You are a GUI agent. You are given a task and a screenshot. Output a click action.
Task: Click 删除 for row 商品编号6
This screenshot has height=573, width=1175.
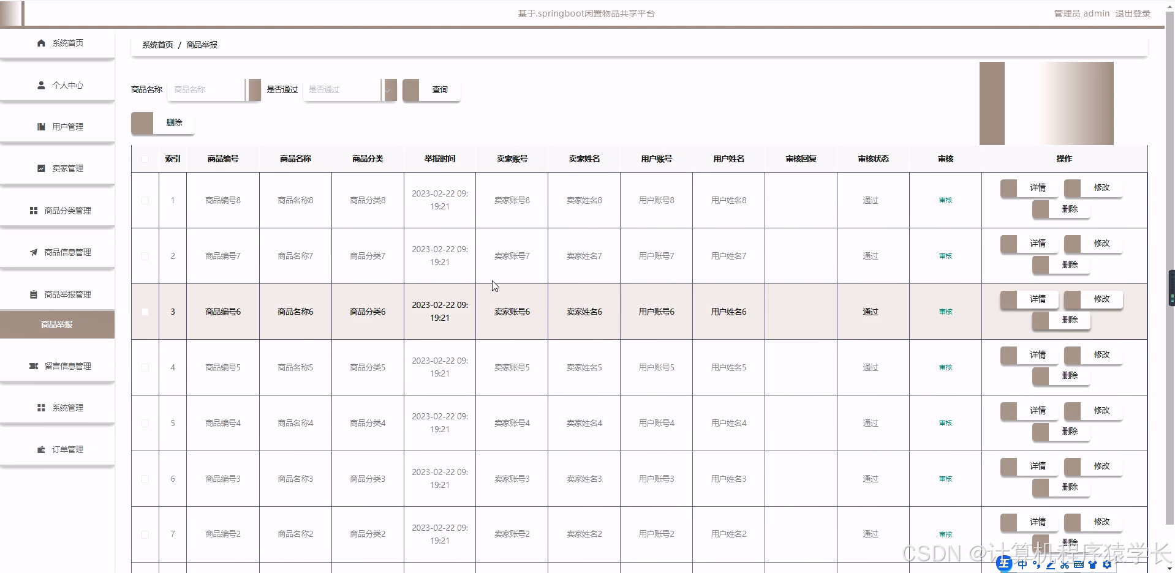click(1061, 320)
